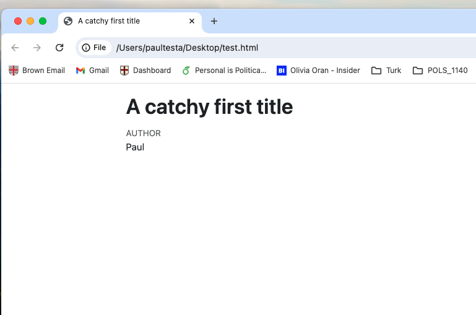Select the 'A catchy first title' tab
Image resolution: width=476 pixels, height=315 pixels.
click(x=124, y=21)
